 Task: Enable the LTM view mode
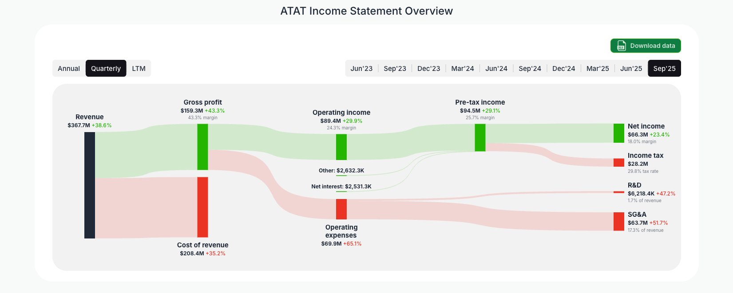(x=139, y=68)
